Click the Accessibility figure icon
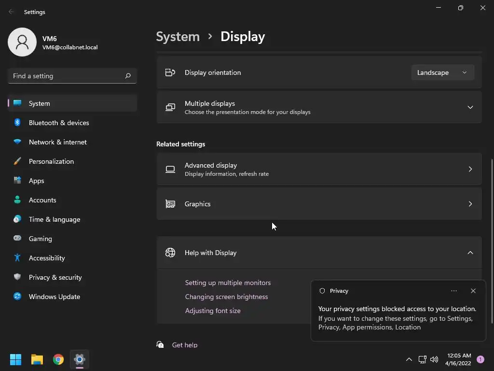The height and width of the screenshot is (371, 494). point(17,258)
